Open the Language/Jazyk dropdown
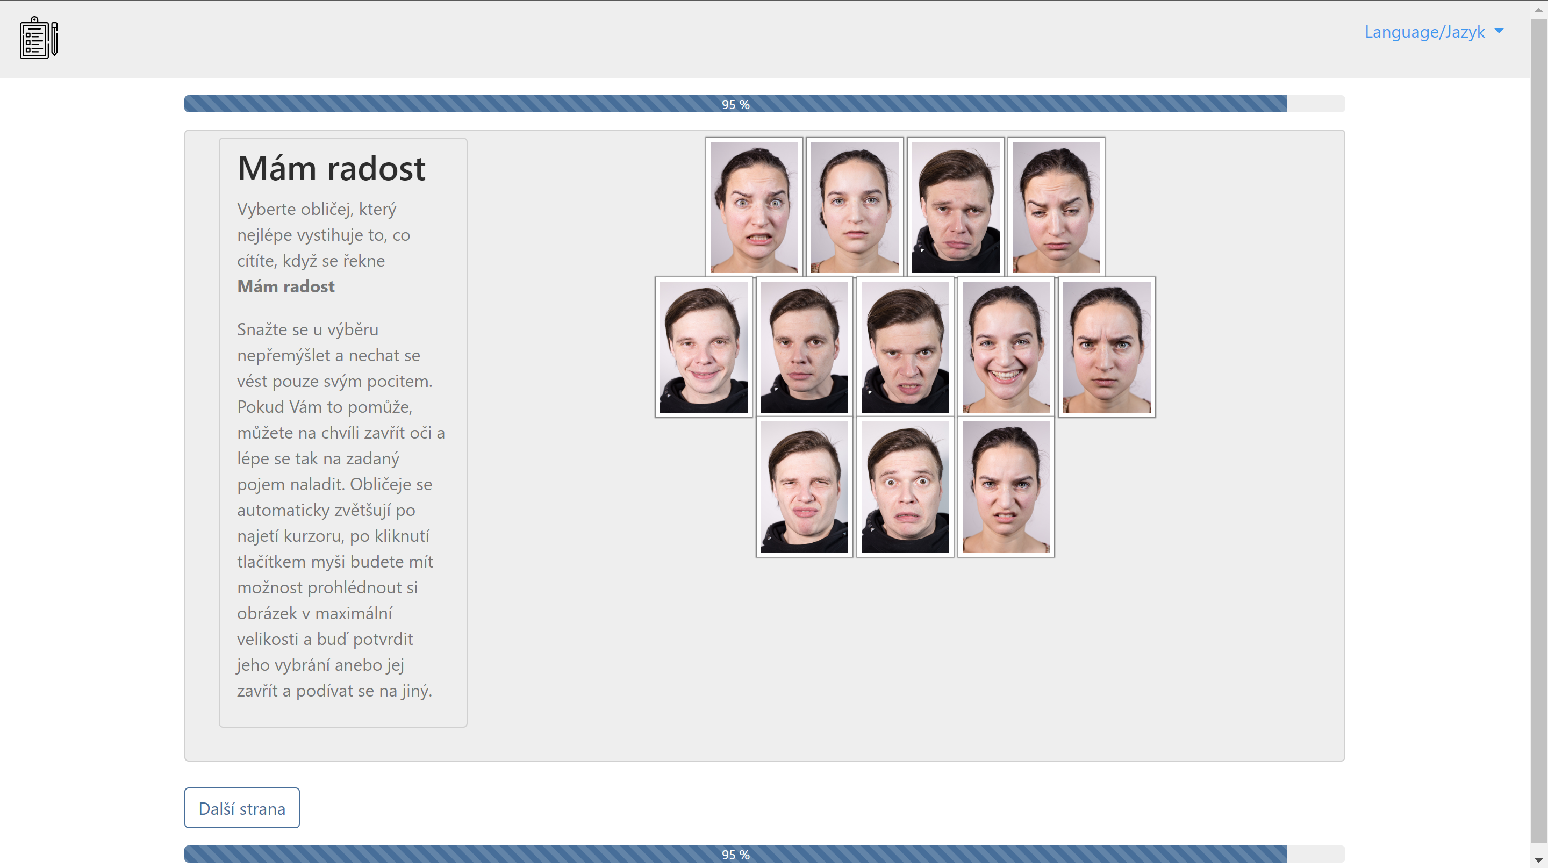This screenshot has width=1548, height=868. click(x=1424, y=32)
